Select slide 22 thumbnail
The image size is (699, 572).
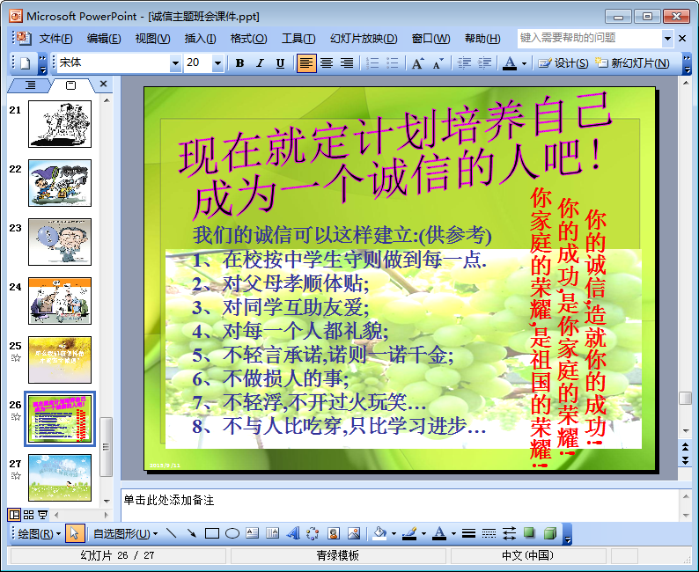pyautogui.click(x=60, y=183)
